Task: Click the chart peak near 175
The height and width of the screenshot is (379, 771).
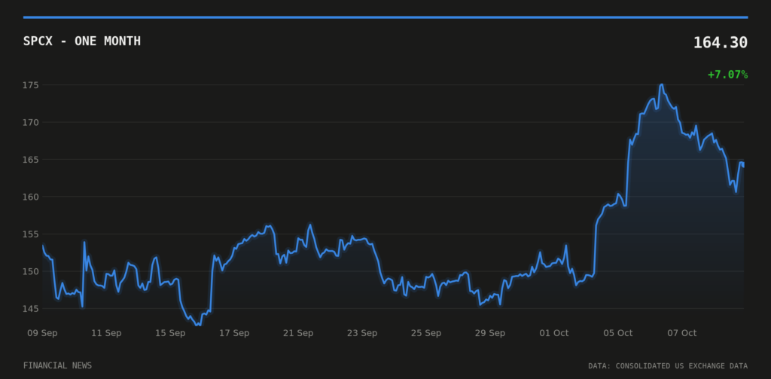Action: tap(661, 84)
